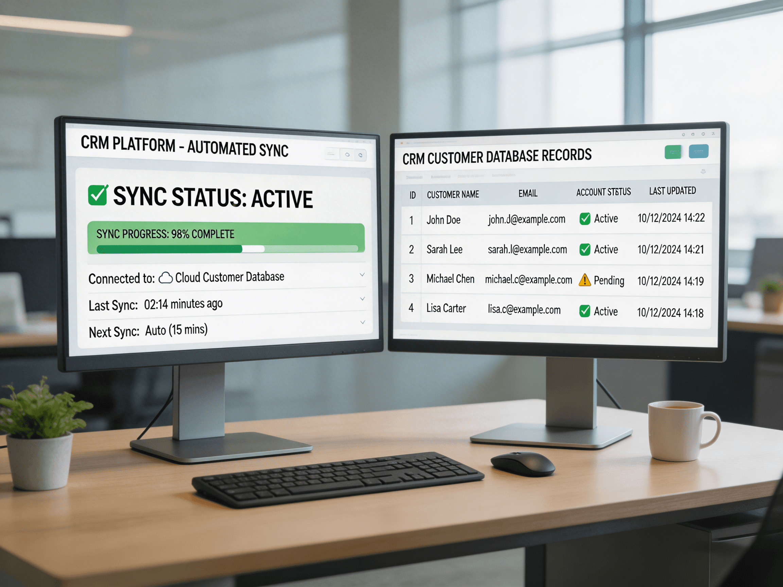
Task: Click the cloud icon beside Cloud Customer Database
Action: [167, 278]
